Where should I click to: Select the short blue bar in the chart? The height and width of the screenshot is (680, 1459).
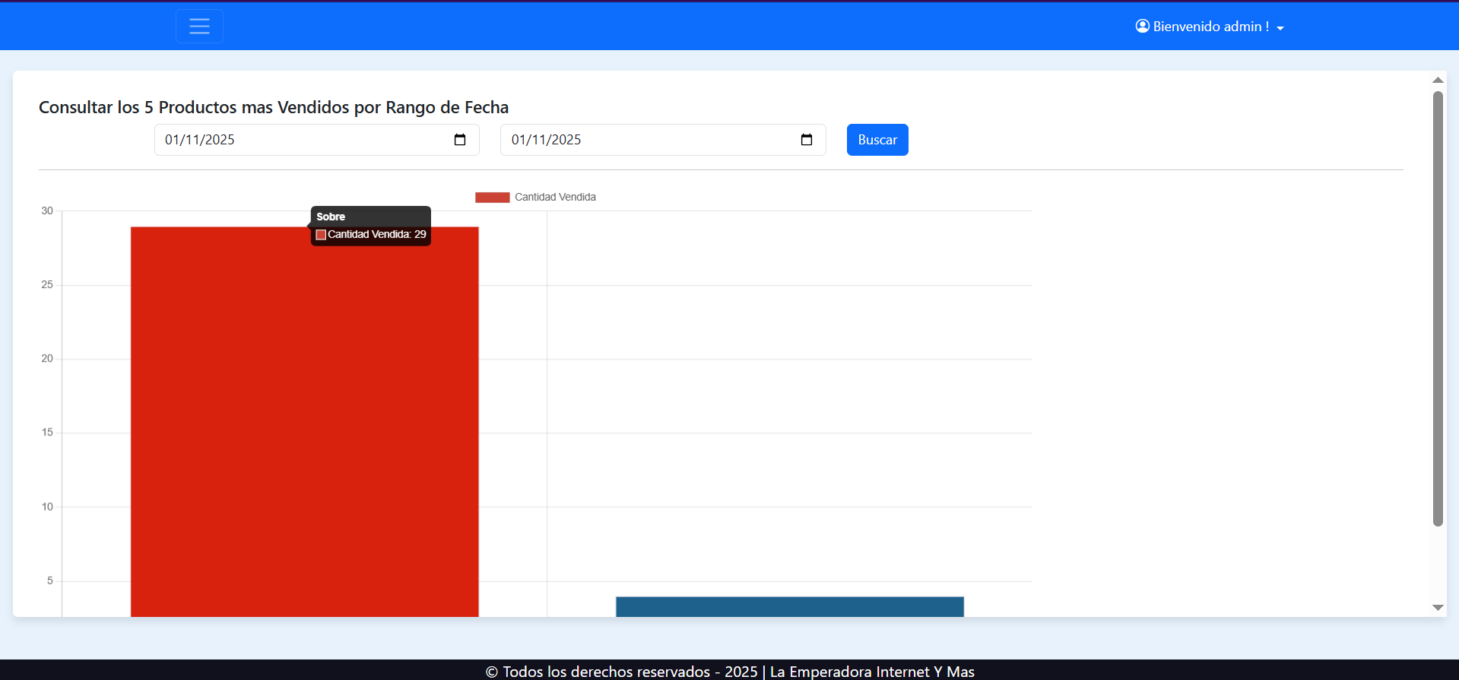[789, 606]
